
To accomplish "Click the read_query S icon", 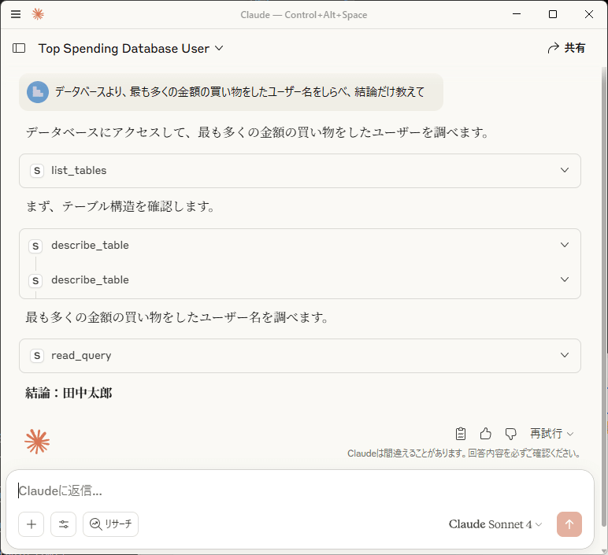I will 37,355.
